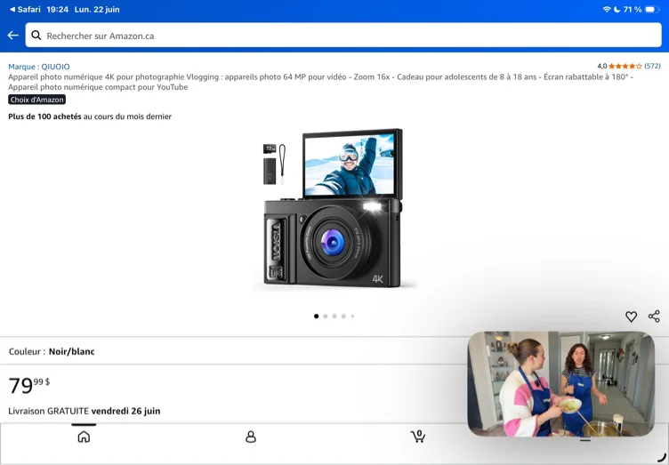Tap the Livraison GRATUITE delivery details
Screen dimensions: 669x465
85,412
